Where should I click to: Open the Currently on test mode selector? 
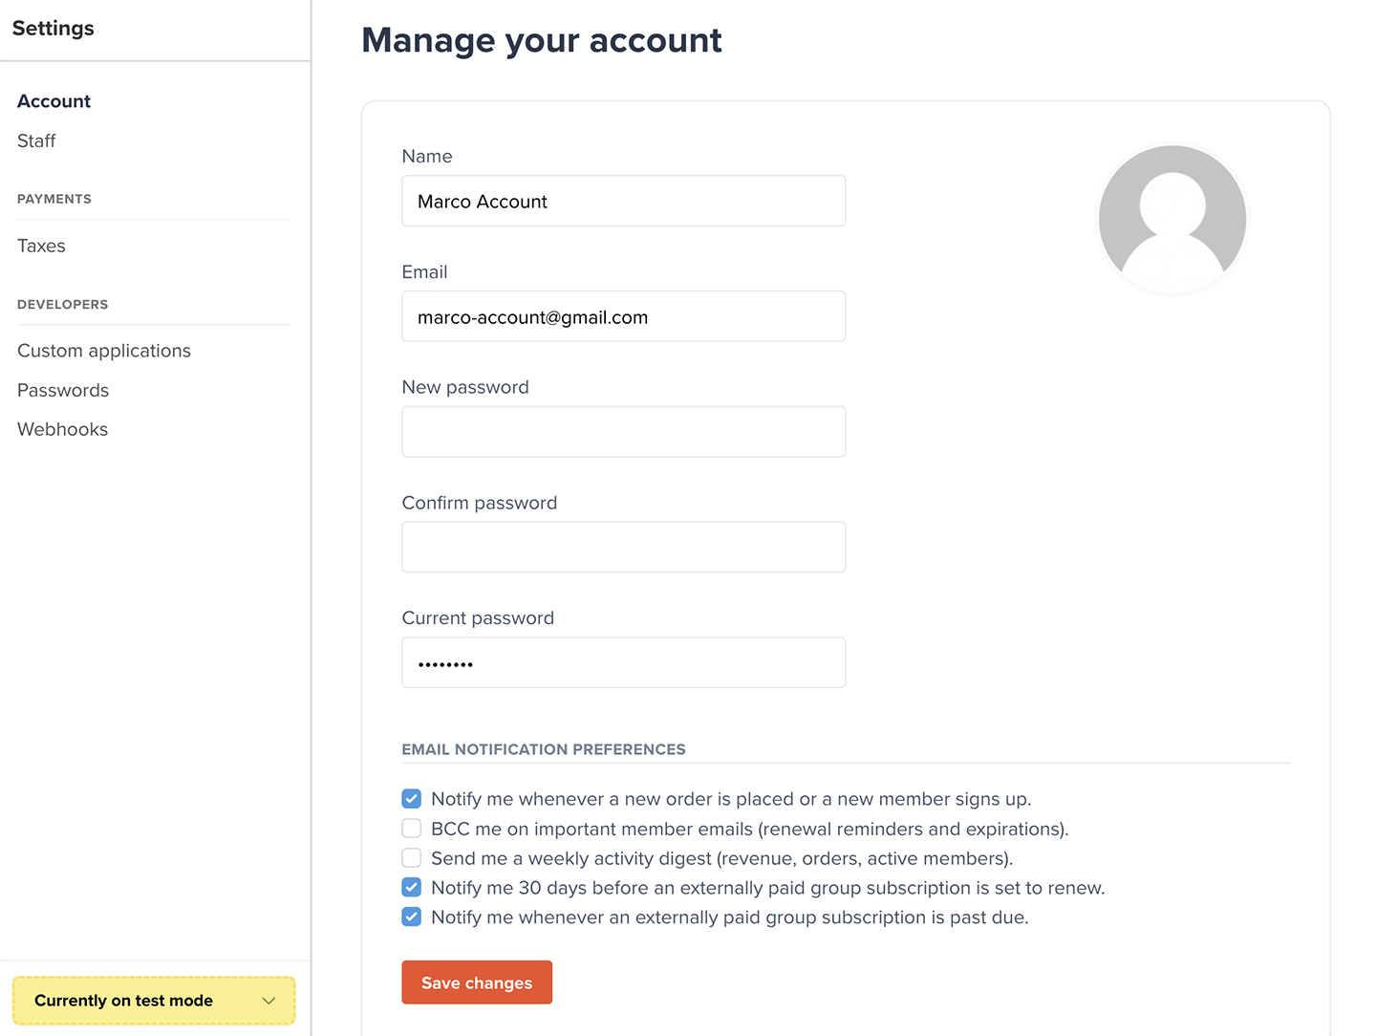(x=154, y=1001)
